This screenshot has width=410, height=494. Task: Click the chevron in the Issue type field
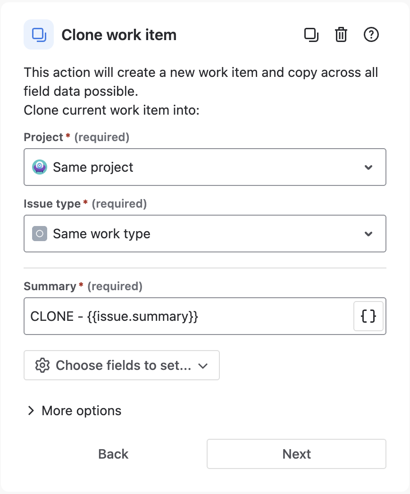[x=368, y=234]
